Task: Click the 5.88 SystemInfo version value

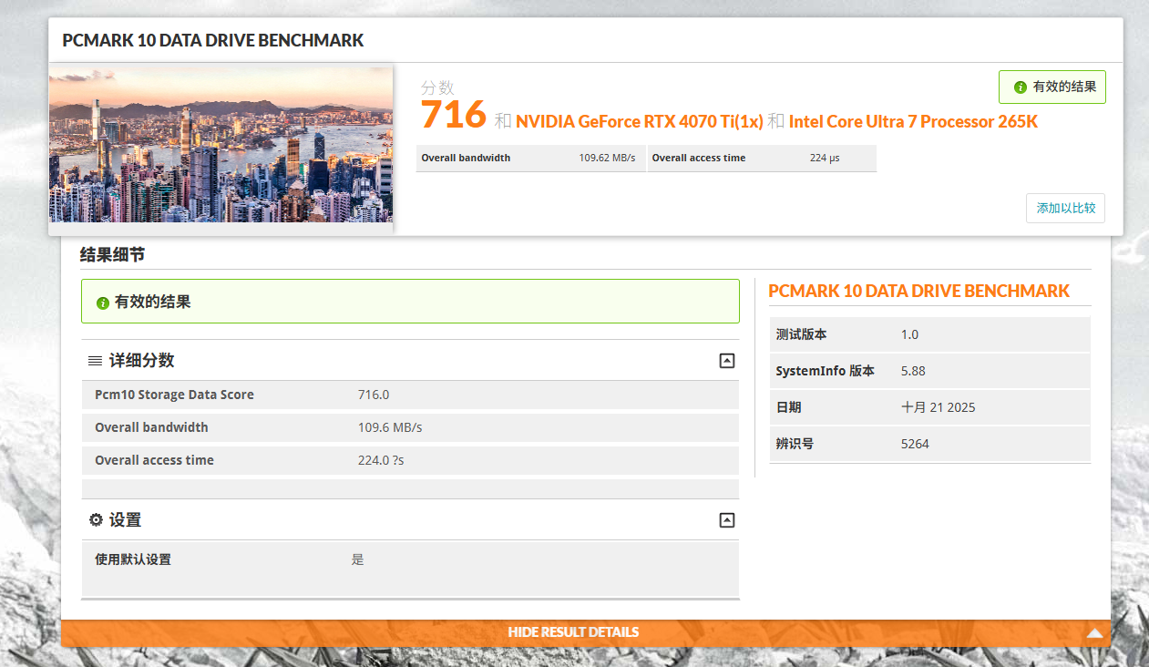Action: click(x=913, y=371)
